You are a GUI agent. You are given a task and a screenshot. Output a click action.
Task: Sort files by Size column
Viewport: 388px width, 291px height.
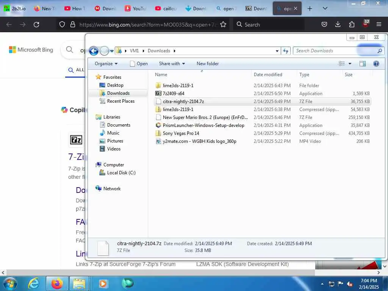[349, 75]
